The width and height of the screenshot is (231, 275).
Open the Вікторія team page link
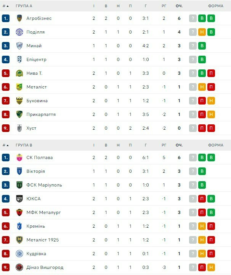click(35, 171)
